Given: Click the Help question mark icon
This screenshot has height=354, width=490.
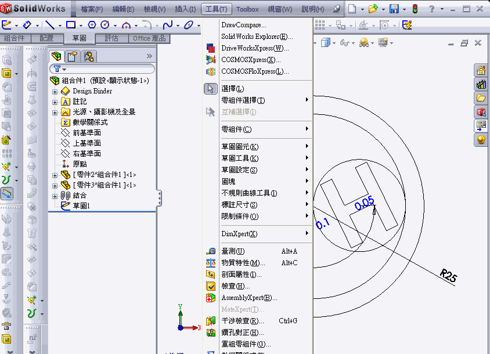Looking at the screenshot, I should point(431,9).
